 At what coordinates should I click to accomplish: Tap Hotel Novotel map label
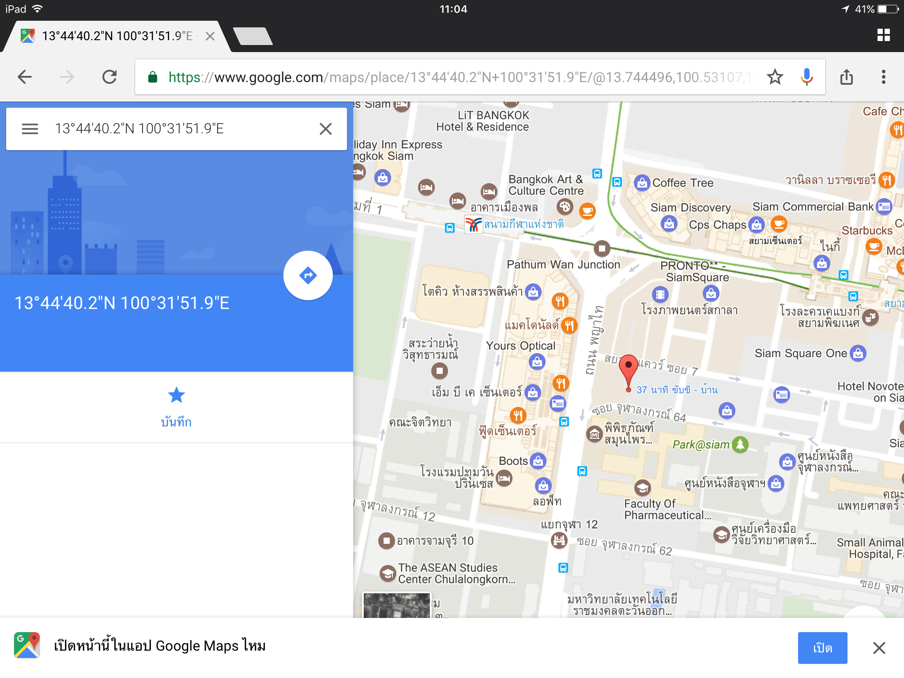pos(870,392)
